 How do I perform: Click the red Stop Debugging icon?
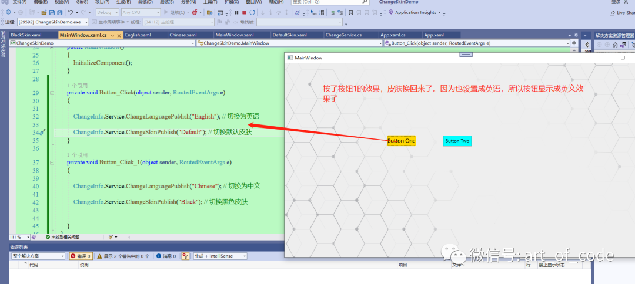click(x=244, y=12)
